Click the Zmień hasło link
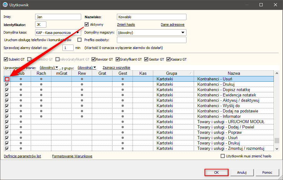Viewport: 283px width, 180px height. (126, 25)
